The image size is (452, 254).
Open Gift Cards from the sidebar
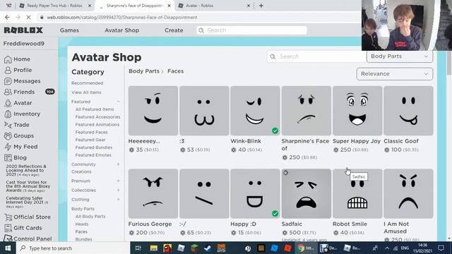(x=23, y=228)
